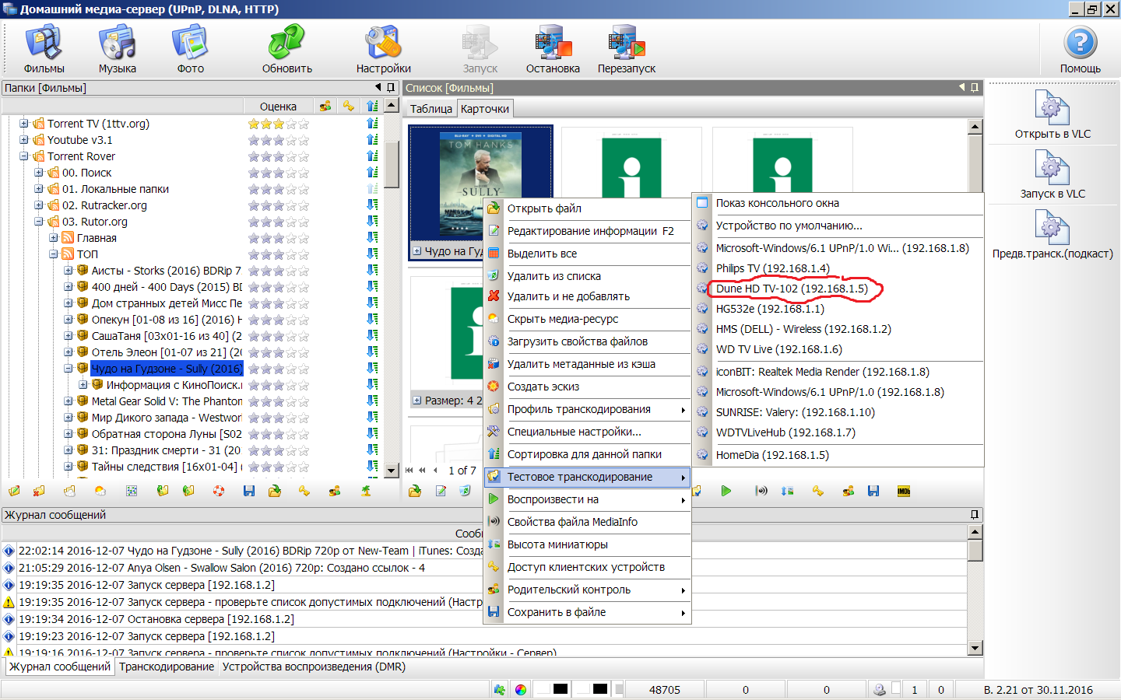This screenshot has width=1121, height=700.
Task: Open the Фильмы (Movies) section
Action: (x=44, y=49)
